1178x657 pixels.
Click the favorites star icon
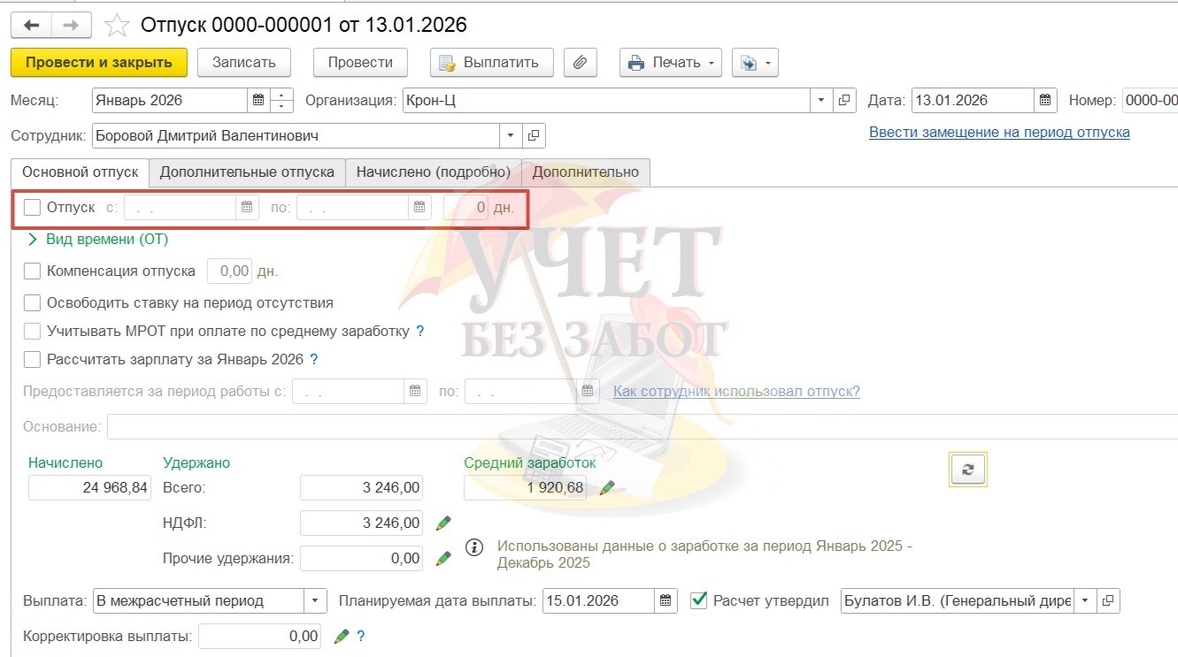click(x=117, y=25)
